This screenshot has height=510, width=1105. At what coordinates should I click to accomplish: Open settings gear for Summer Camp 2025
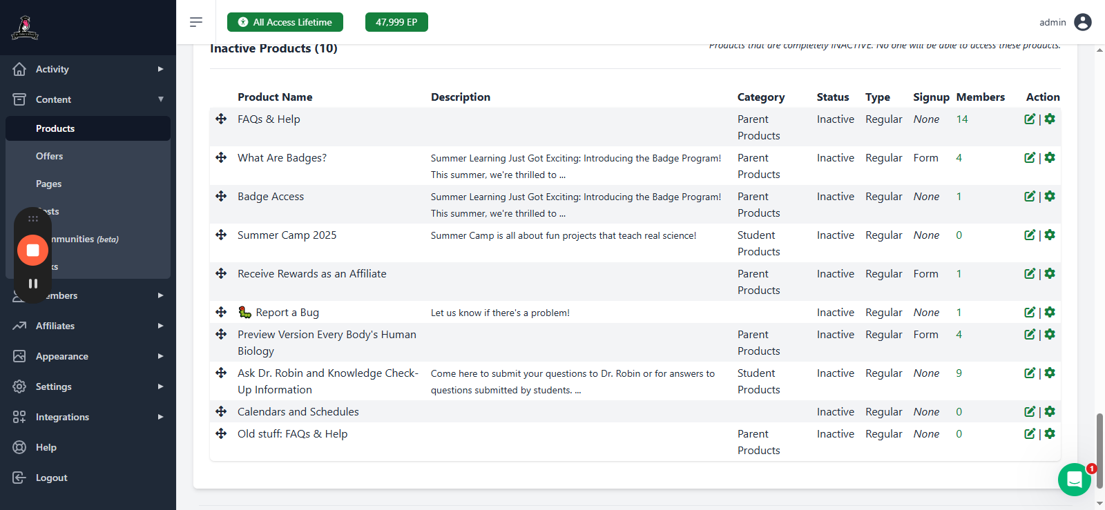coord(1050,235)
